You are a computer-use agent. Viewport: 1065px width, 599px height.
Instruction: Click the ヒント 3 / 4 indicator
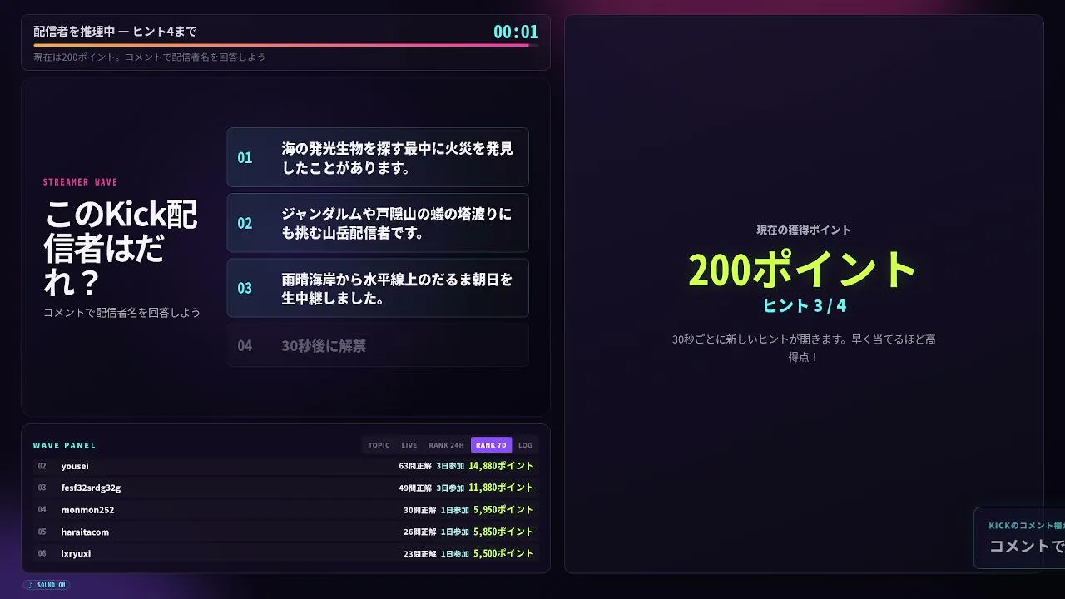[x=804, y=305]
